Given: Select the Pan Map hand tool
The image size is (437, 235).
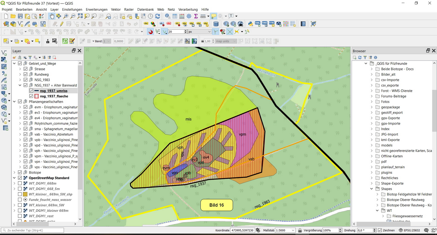Looking at the screenshot, I should pos(52,16).
